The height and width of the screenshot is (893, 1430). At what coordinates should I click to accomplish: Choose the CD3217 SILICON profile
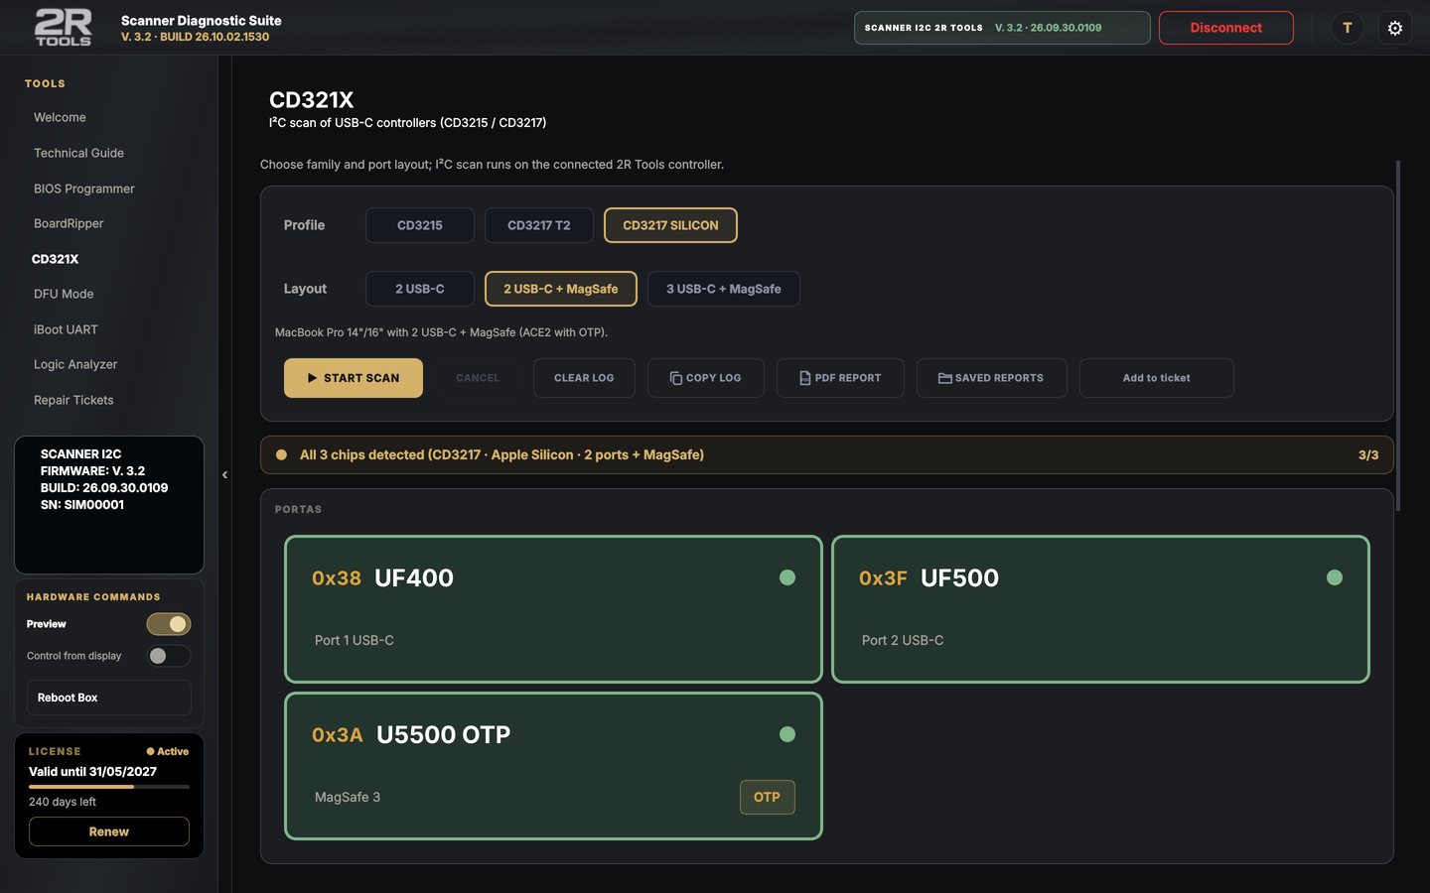(670, 225)
